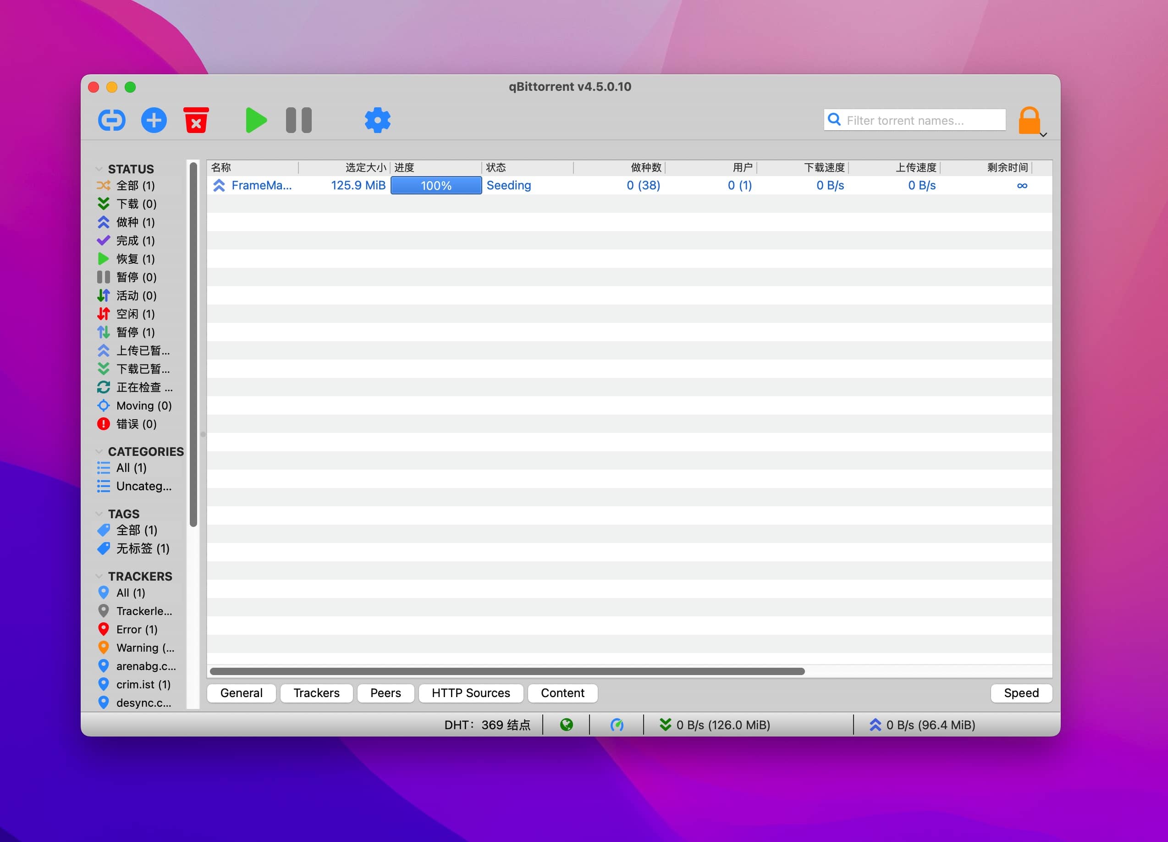Click the sidebar vertical scrollbar

pyautogui.click(x=193, y=344)
